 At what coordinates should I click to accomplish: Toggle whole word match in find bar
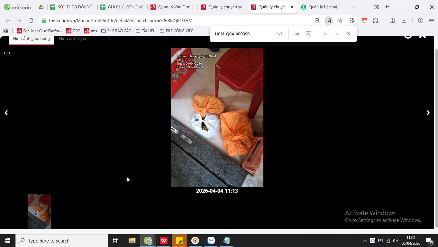[308, 34]
